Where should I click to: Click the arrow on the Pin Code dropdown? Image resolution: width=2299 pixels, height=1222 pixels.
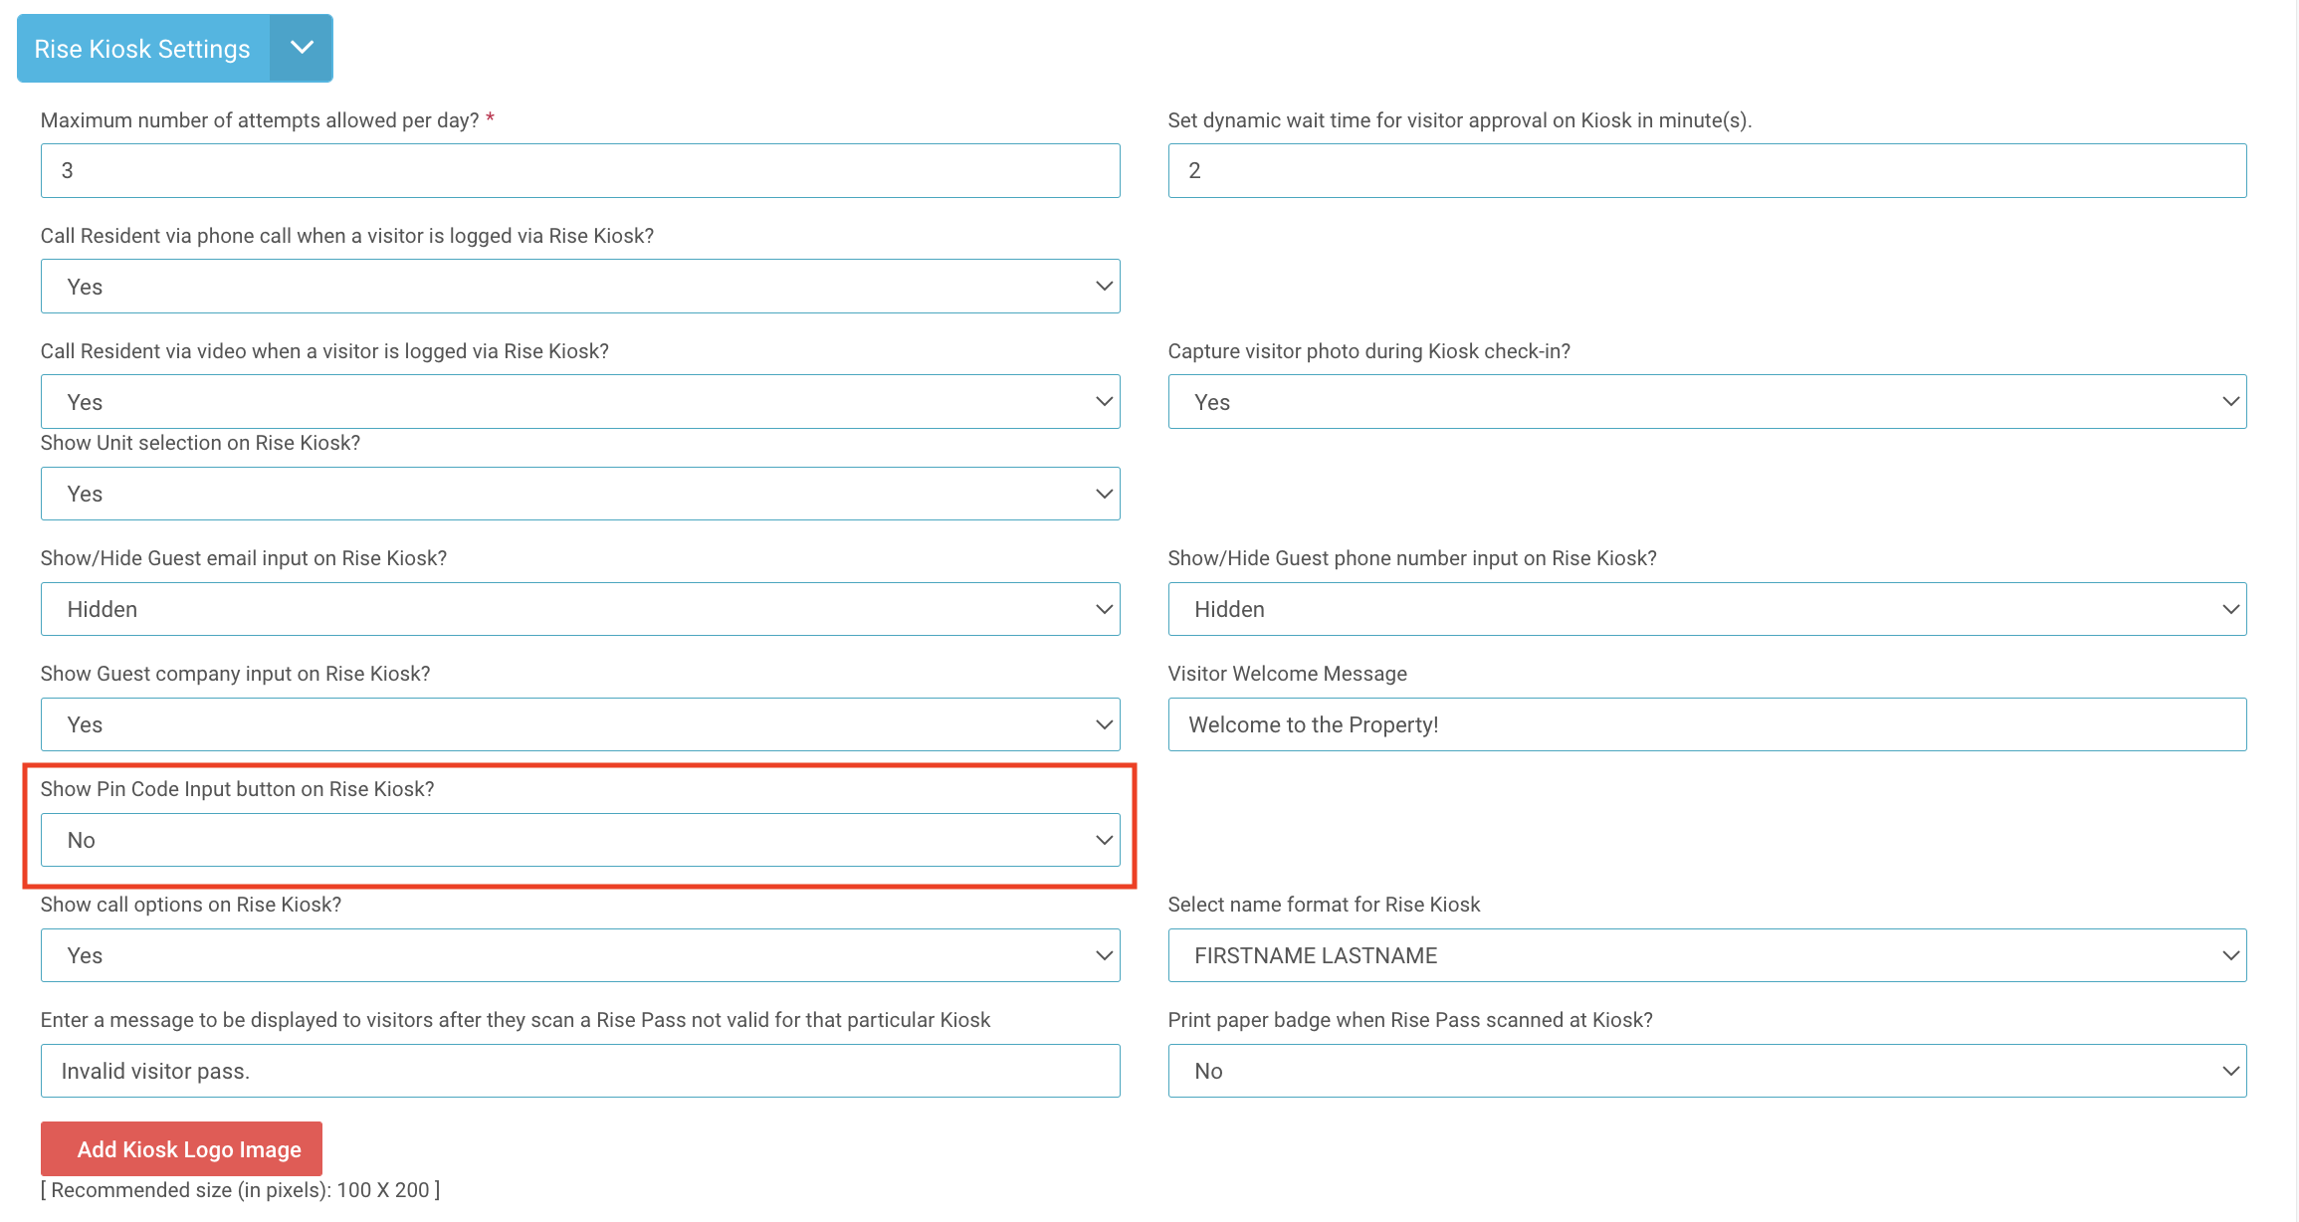pyautogui.click(x=1103, y=840)
